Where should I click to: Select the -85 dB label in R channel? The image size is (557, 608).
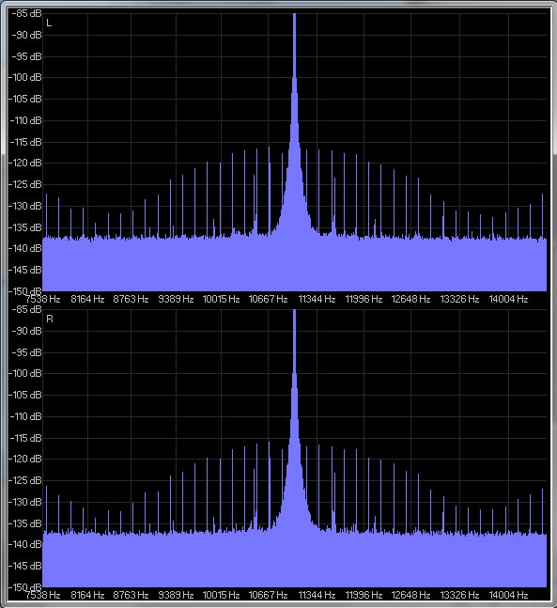pyautogui.click(x=26, y=309)
